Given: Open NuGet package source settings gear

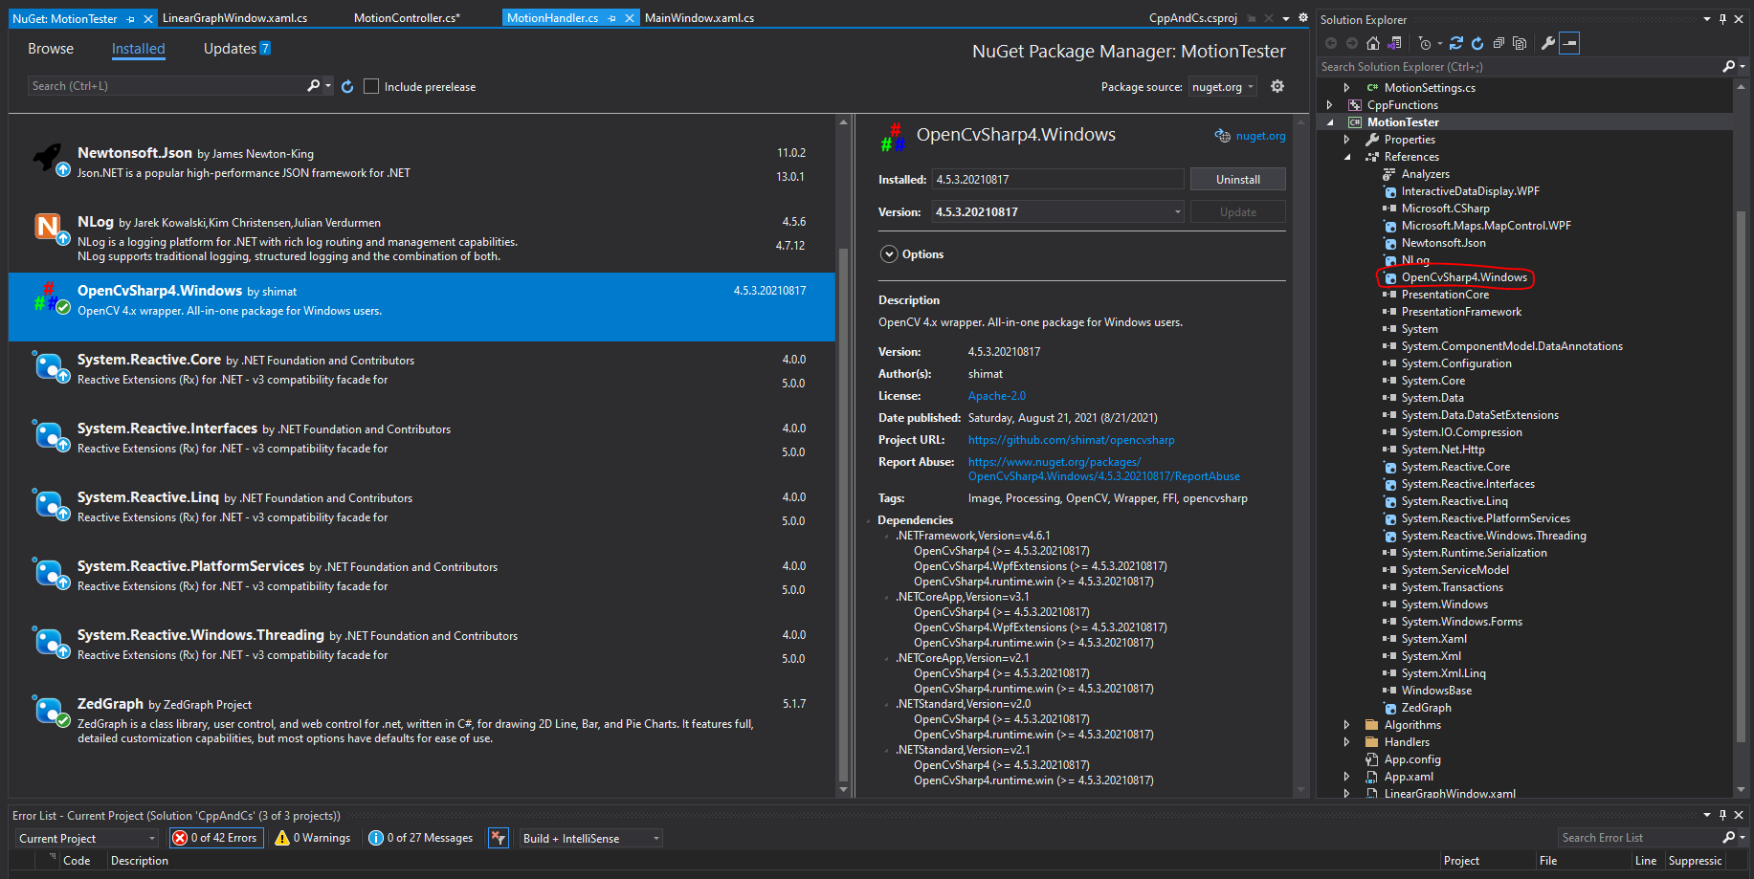Looking at the screenshot, I should pos(1277,86).
